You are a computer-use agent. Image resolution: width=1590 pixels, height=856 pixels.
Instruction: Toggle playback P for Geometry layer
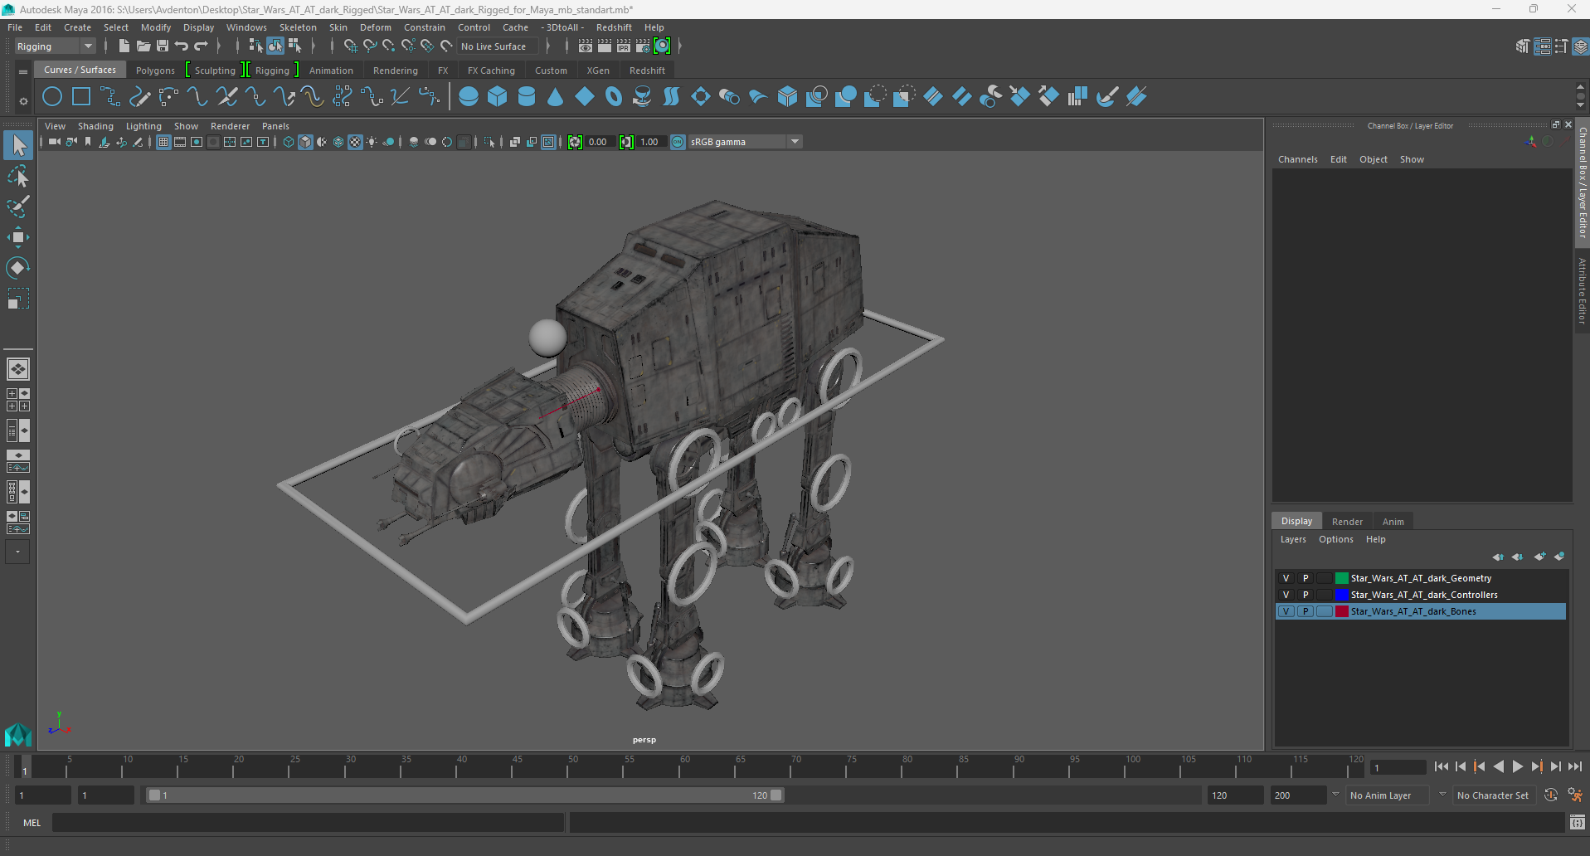(x=1306, y=578)
